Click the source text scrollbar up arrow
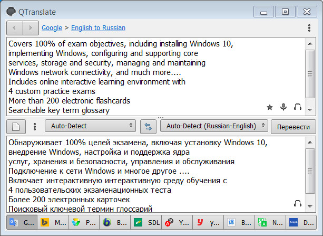 [310, 44]
